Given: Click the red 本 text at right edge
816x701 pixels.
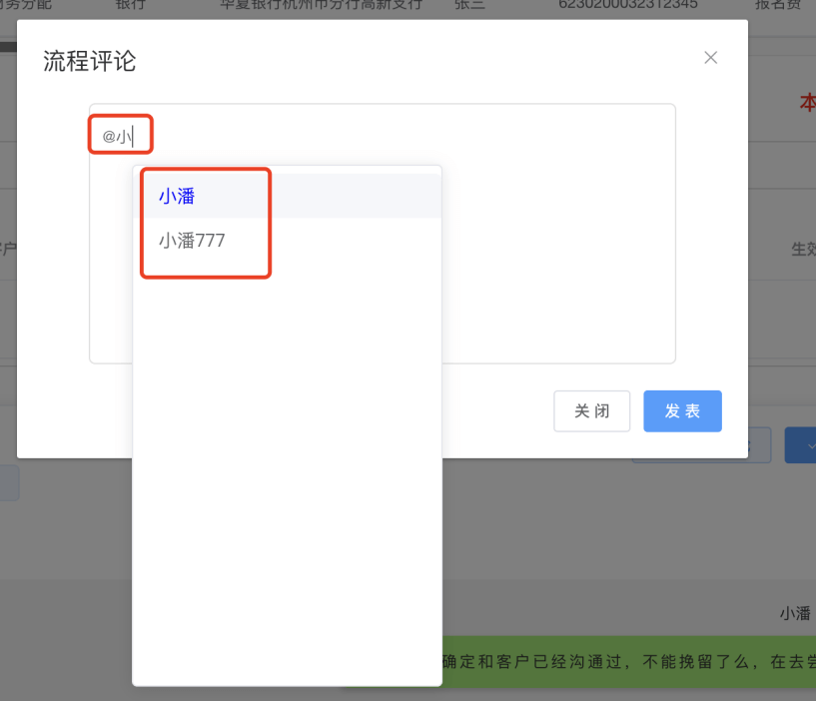Looking at the screenshot, I should tap(807, 103).
